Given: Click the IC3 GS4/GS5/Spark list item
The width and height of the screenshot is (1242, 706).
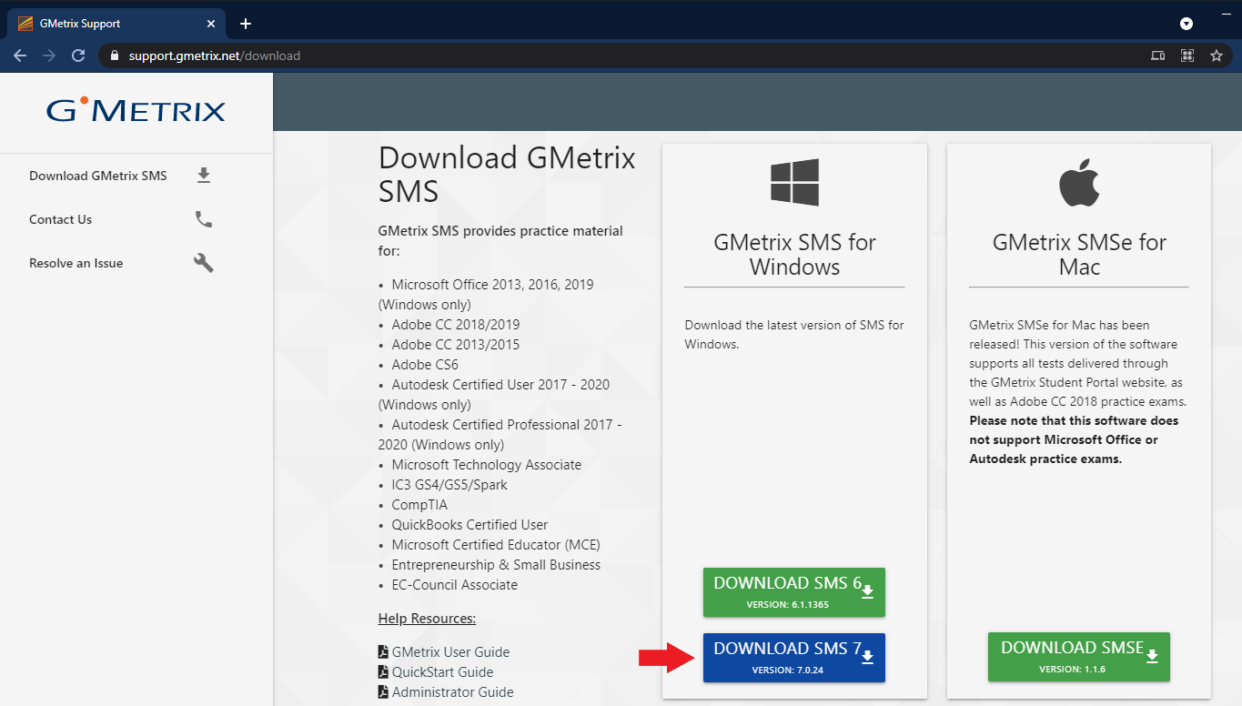Looking at the screenshot, I should (449, 485).
